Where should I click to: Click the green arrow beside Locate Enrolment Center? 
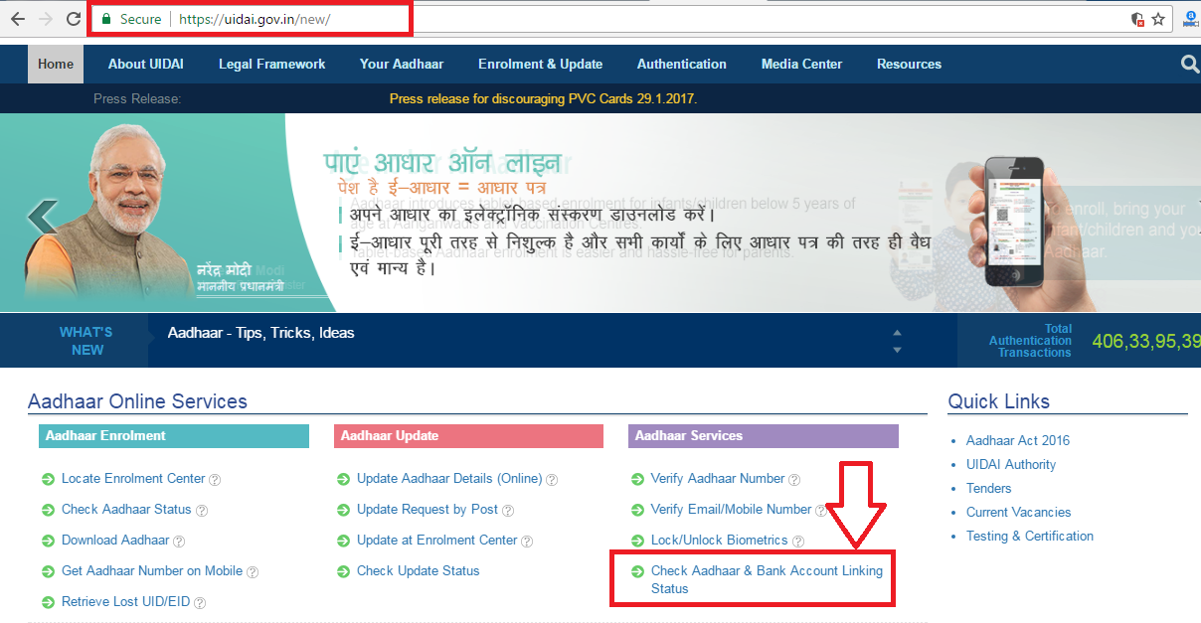coord(47,479)
